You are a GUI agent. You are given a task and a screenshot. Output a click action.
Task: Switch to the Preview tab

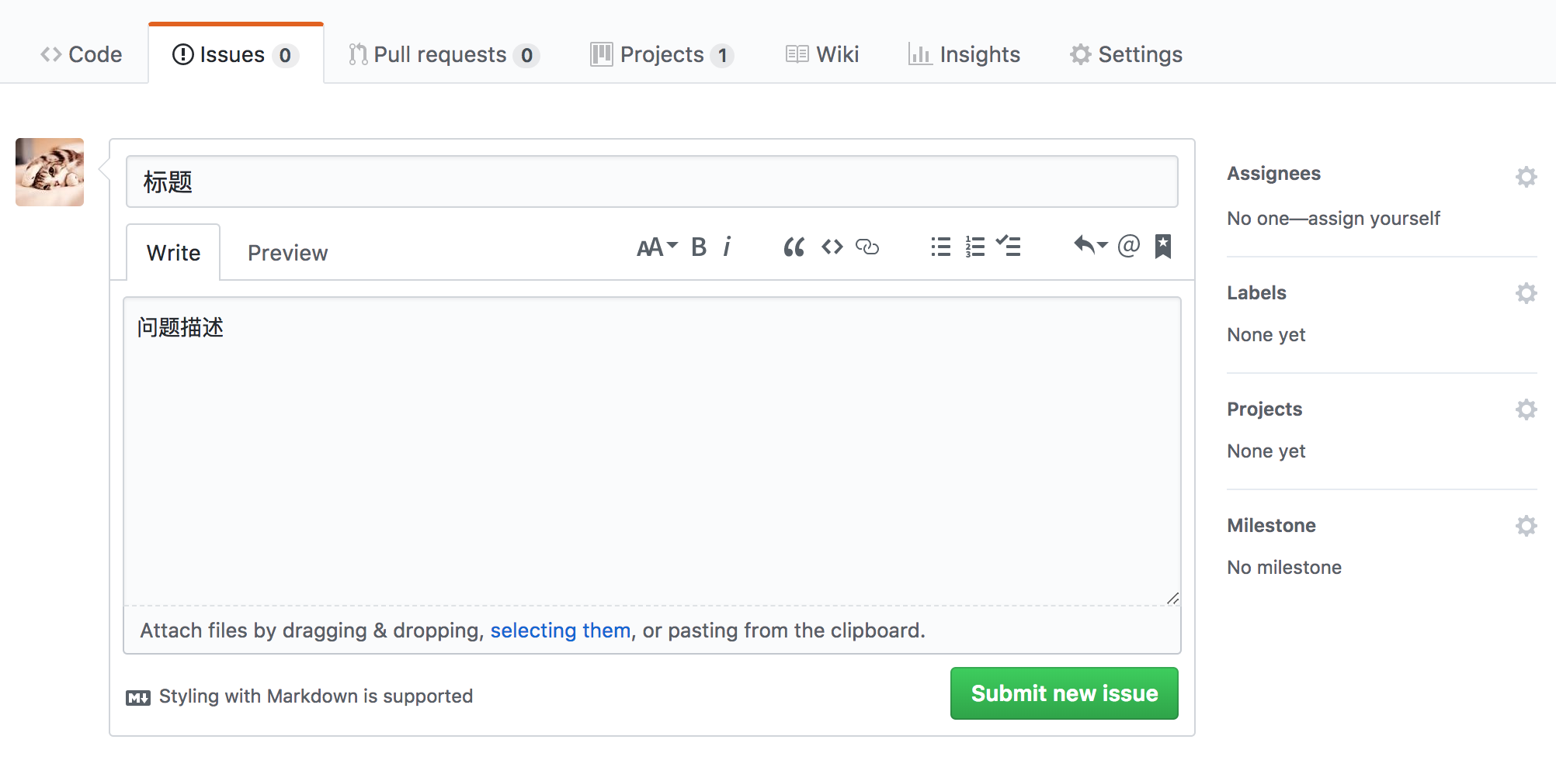[287, 254]
